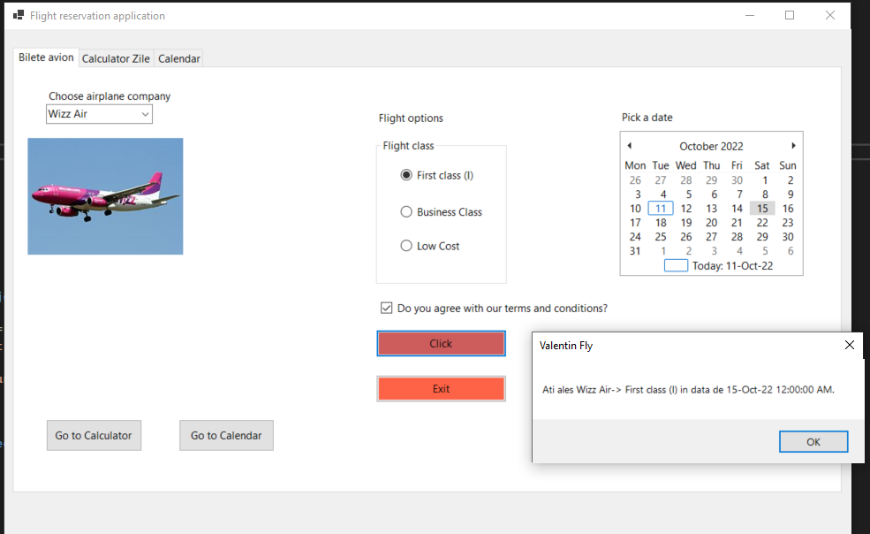The width and height of the screenshot is (870, 534).
Task: Switch to the Calculator Zile tab
Action: 116,58
